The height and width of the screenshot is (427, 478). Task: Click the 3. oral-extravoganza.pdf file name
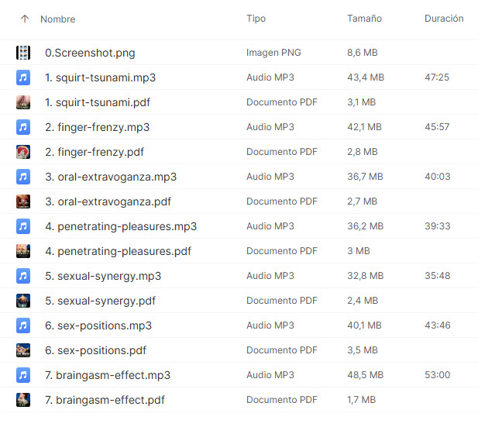tap(108, 201)
